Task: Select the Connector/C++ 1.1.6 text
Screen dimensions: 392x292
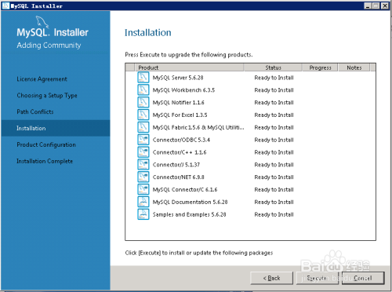Action: [x=180, y=152]
